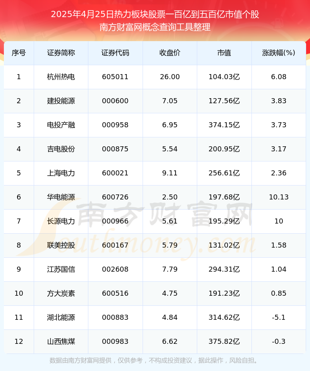Click closing price 6.95
Image resolution: width=310 pixels, height=371 pixels.
[x=170, y=125]
